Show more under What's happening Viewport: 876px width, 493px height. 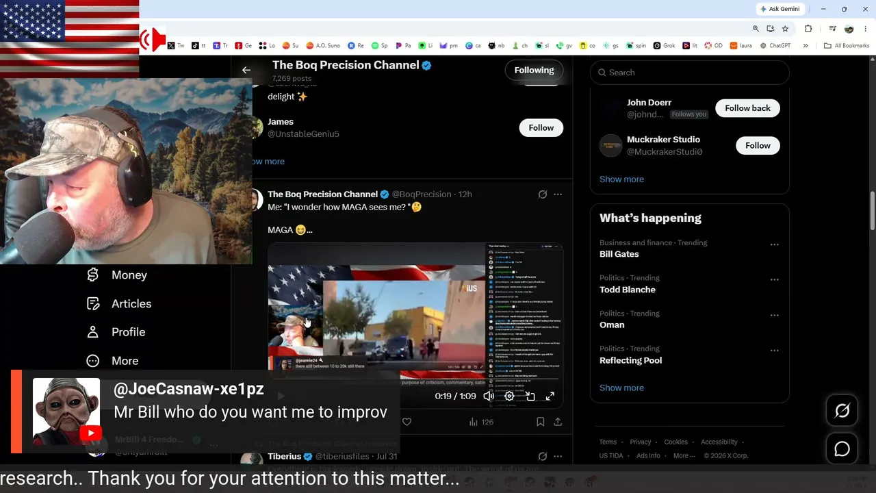pos(621,388)
